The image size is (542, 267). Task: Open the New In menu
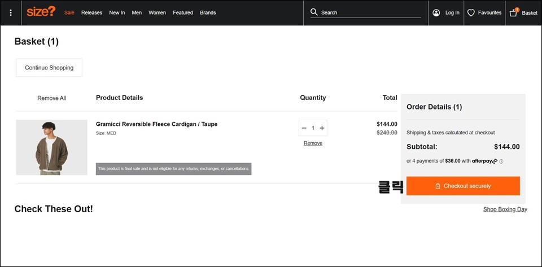[x=117, y=13]
